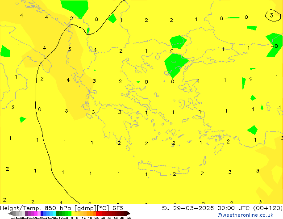Click the [gdmp] unit label in the title
Viewport: 283px width, 219px height.
86,208
